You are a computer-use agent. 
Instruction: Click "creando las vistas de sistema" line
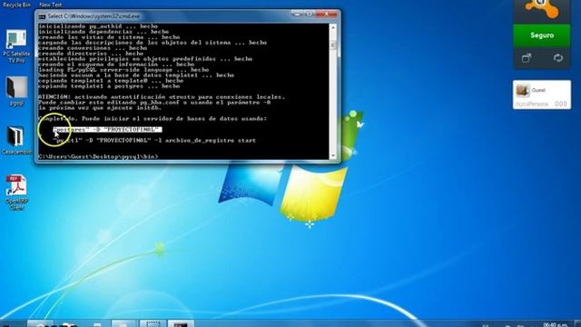pos(109,37)
